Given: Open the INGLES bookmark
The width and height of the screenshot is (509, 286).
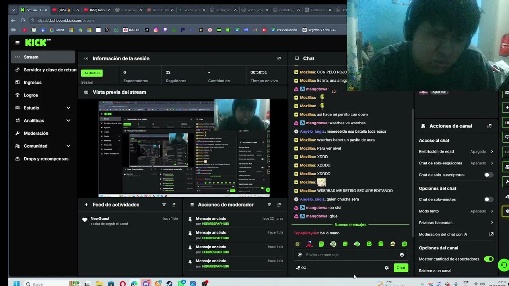Looking at the screenshot, I should pyautogui.click(x=131, y=30).
